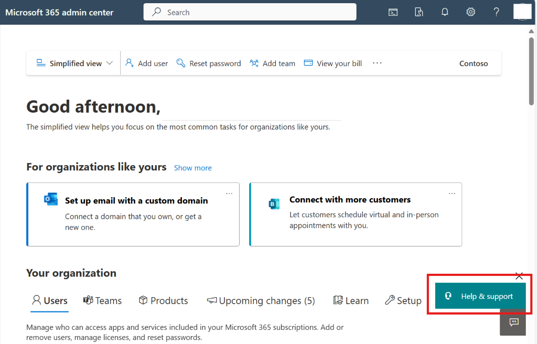The image size is (537, 344).
Task: Click the Show more link
Action: point(192,168)
